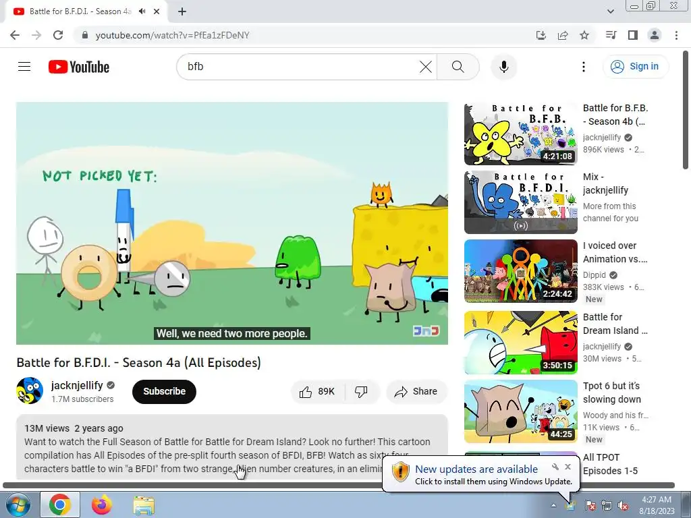Screen dimensions: 691x518
Task: Subscribe to jacknjellify
Action: coord(164,391)
